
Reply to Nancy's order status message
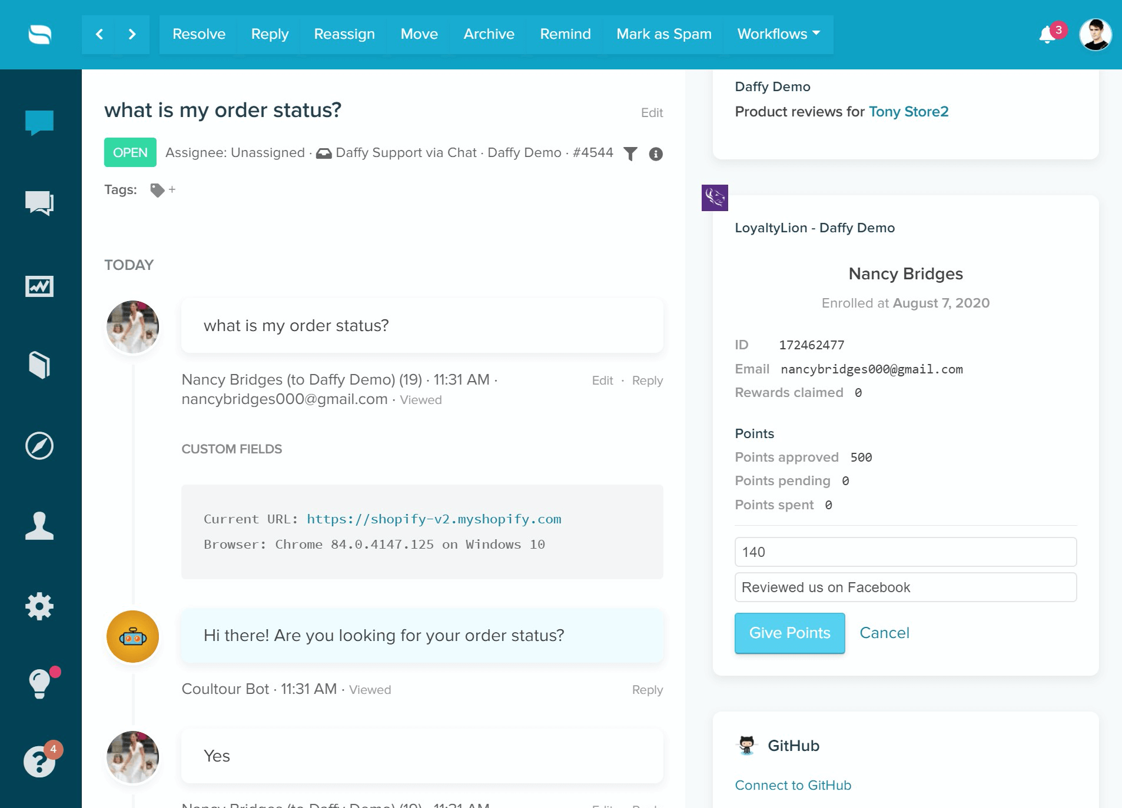coord(648,380)
